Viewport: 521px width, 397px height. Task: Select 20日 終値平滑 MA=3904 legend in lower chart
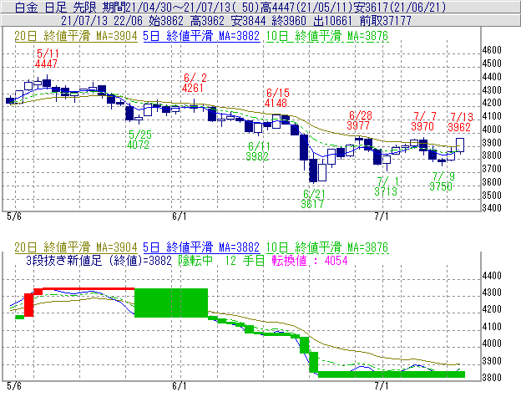pyautogui.click(x=76, y=247)
